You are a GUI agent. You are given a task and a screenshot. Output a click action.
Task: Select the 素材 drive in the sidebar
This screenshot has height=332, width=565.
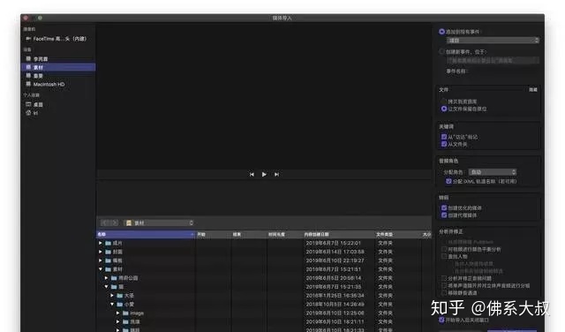(58, 67)
